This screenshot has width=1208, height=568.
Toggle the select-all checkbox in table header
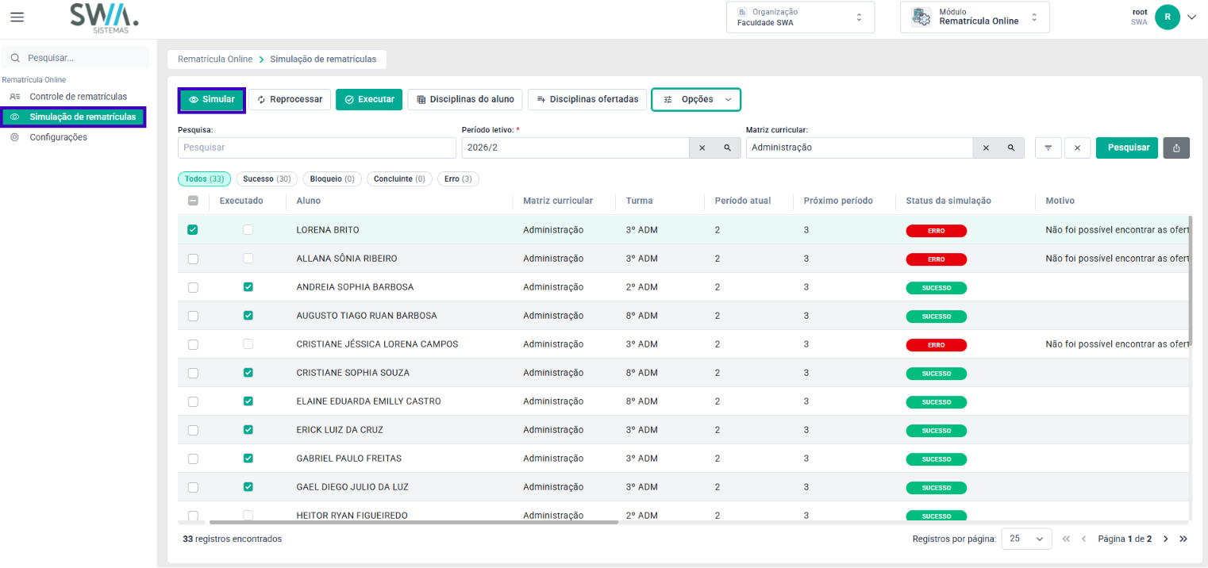(x=193, y=201)
